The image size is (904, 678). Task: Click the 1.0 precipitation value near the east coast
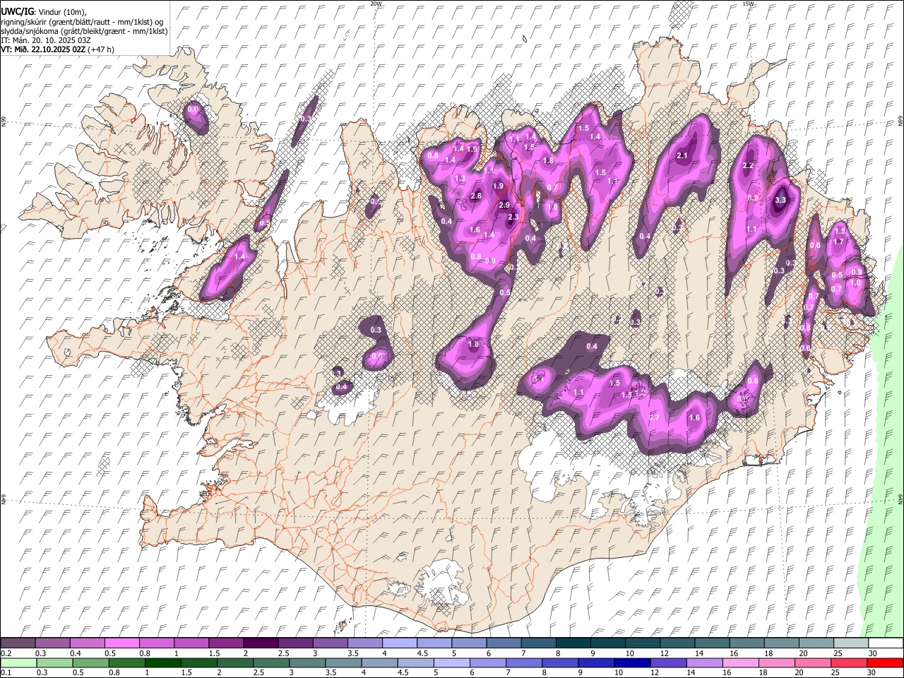tap(855, 282)
